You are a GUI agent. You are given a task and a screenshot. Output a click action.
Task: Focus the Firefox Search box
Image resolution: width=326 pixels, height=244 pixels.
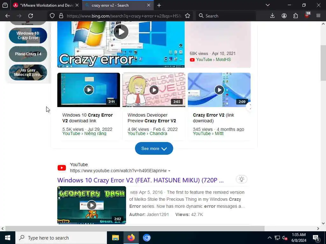click(226, 16)
